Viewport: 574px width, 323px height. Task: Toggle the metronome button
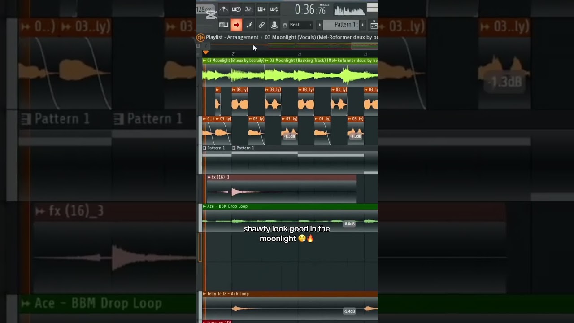[223, 9]
